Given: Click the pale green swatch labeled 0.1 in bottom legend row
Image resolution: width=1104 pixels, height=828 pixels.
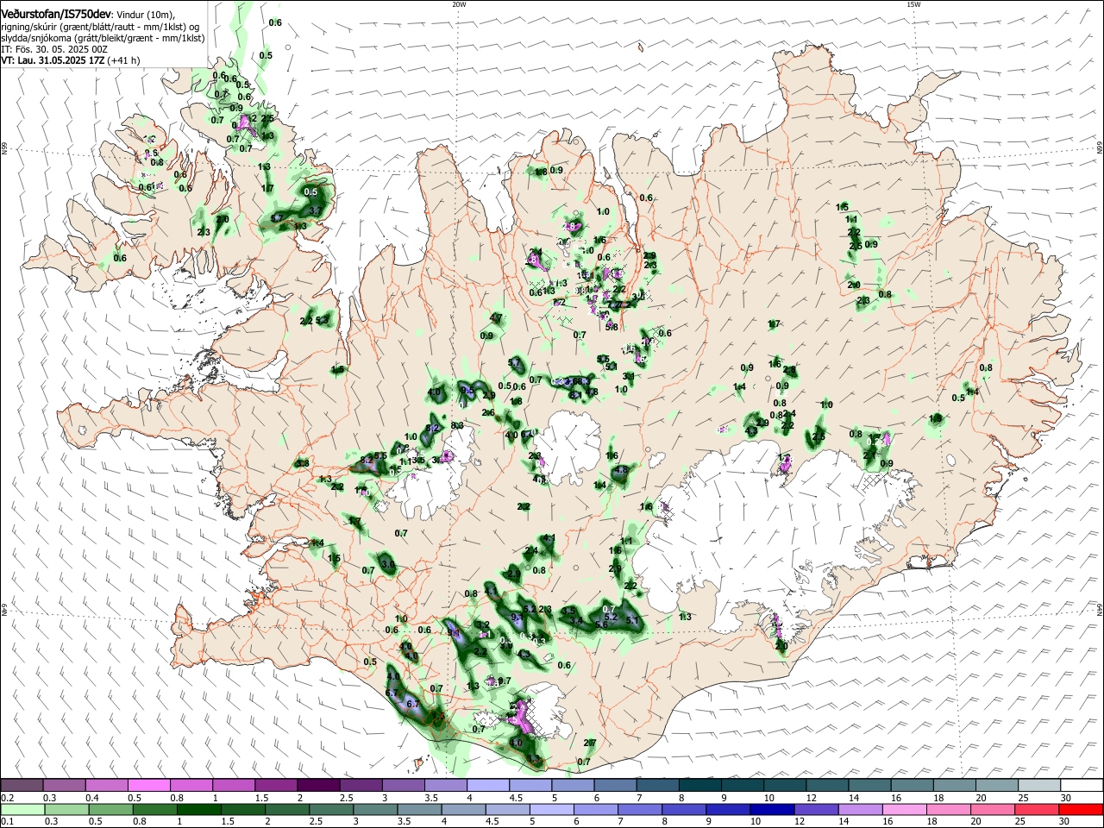Looking at the screenshot, I should [x=22, y=809].
